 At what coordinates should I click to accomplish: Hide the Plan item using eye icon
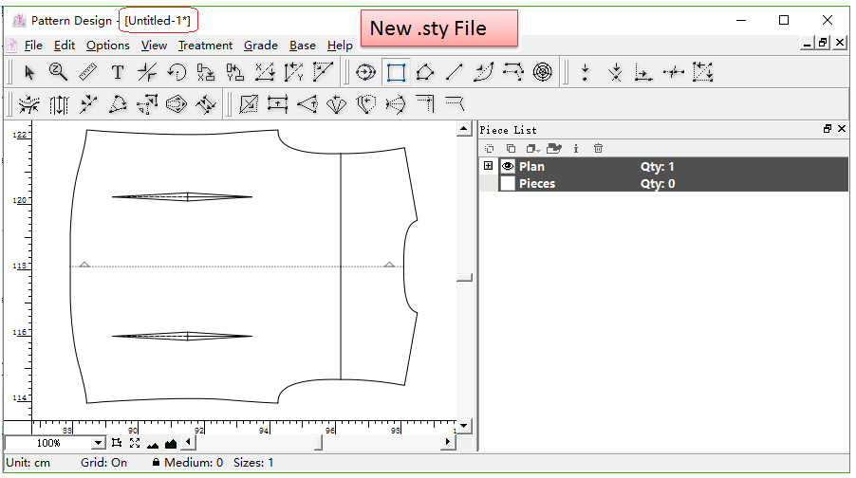pos(508,167)
